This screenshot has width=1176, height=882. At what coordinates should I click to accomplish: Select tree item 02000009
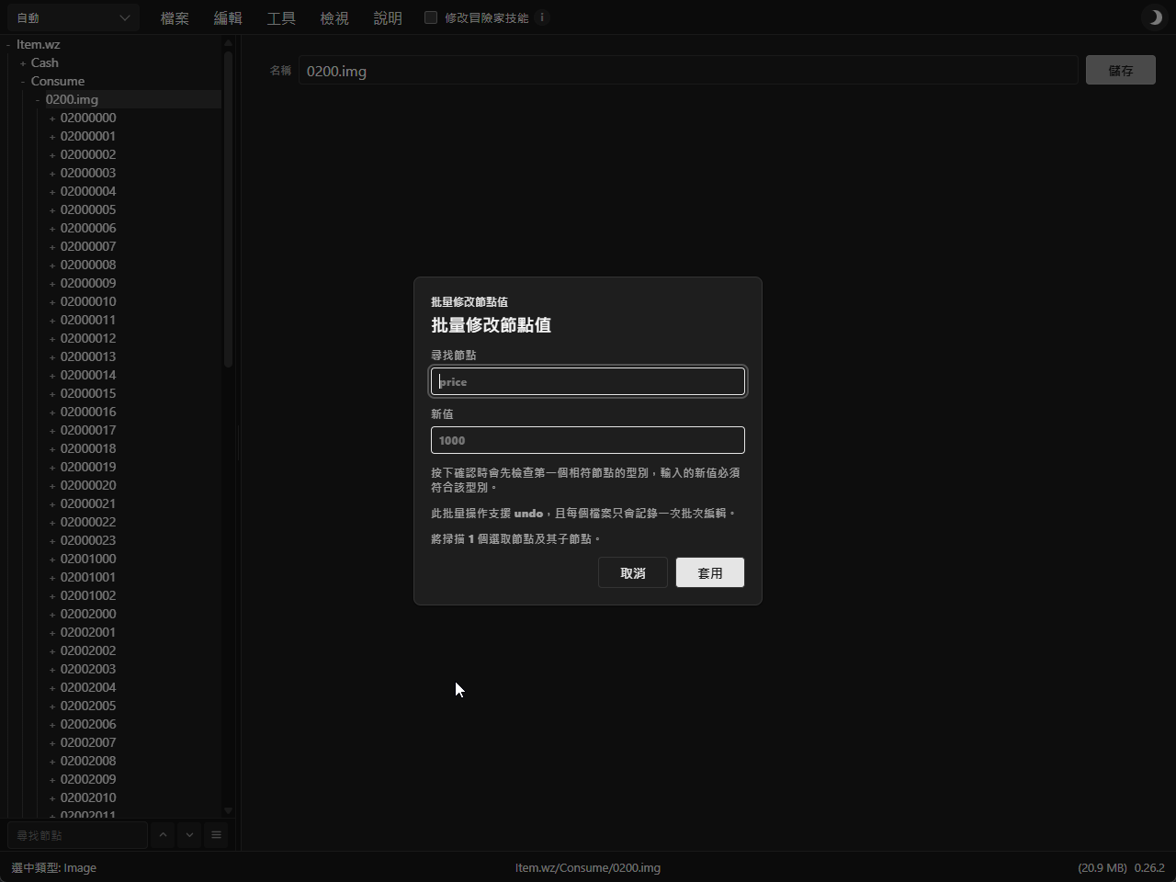click(88, 283)
